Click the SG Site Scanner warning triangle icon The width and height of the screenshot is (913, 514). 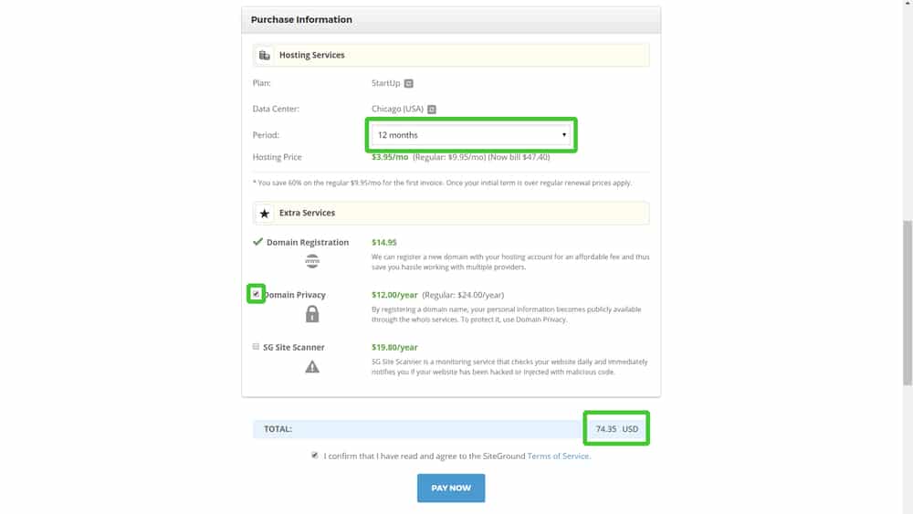click(312, 367)
